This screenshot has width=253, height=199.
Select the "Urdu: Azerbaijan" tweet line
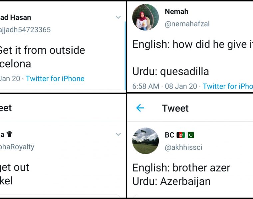[171, 181]
